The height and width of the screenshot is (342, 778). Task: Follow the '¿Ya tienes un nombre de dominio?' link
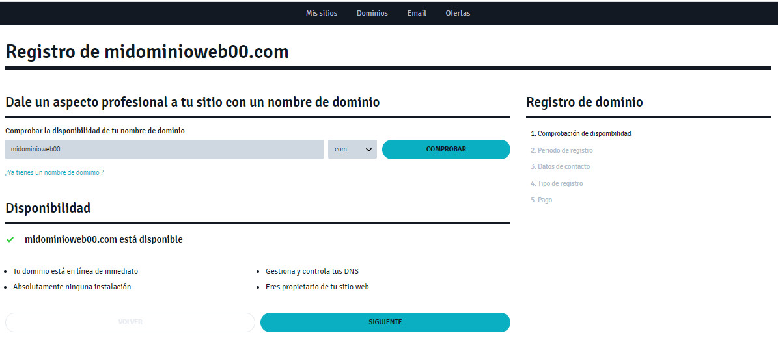tap(55, 172)
